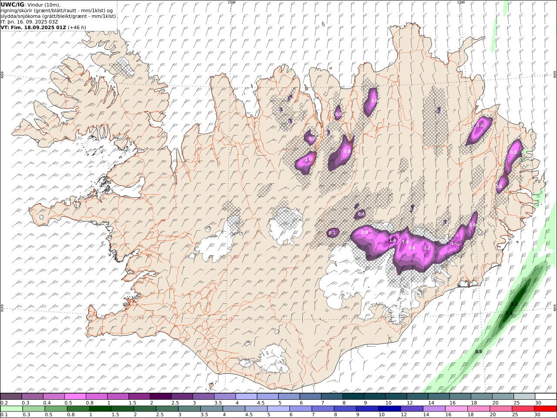Click the bottom-row pale green swatch between 0.1 and 0.3
The width and height of the screenshot is (557, 418).
[x=12, y=408]
